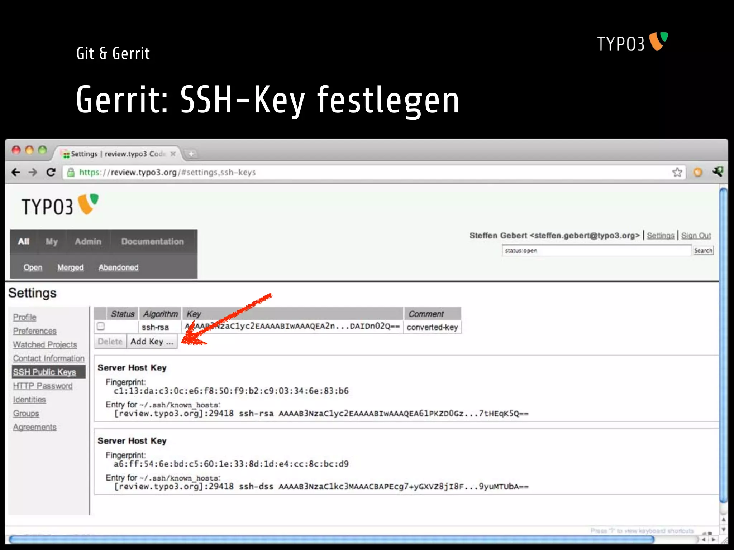Bookmark the page with the star icon

[x=677, y=172]
